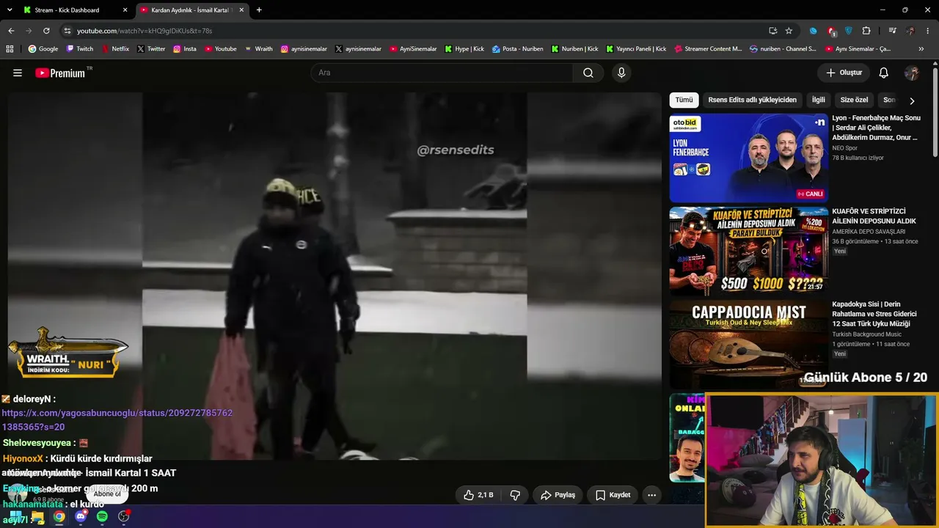
Task: Open the Netflix bookmark
Action: coord(115,49)
